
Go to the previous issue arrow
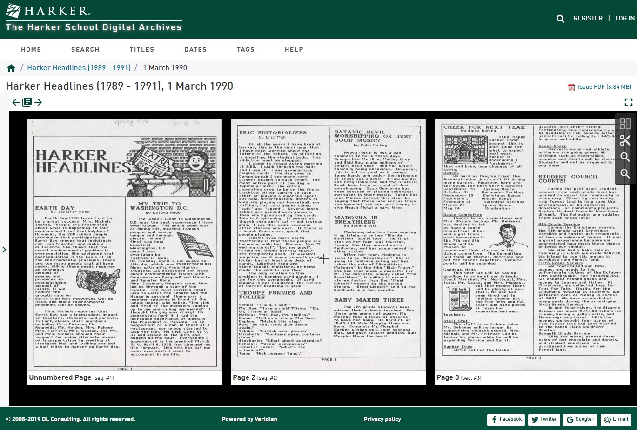pos(15,102)
